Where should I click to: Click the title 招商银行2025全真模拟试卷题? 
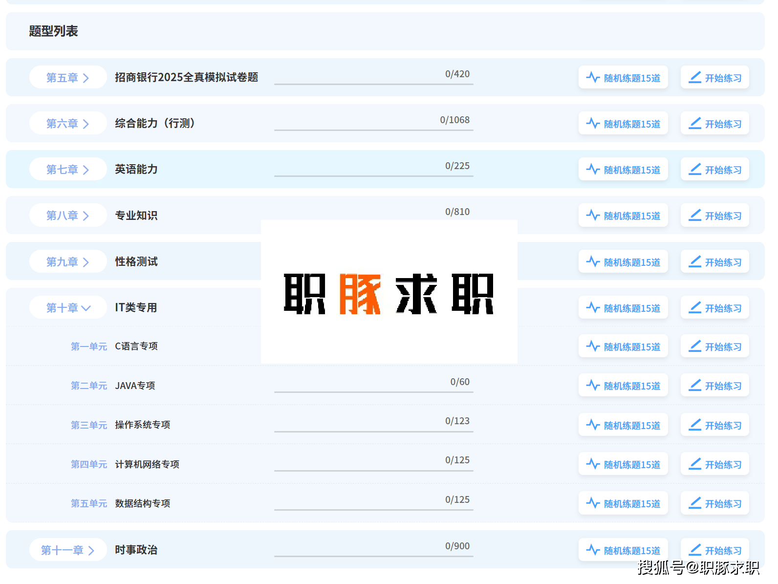click(x=186, y=77)
